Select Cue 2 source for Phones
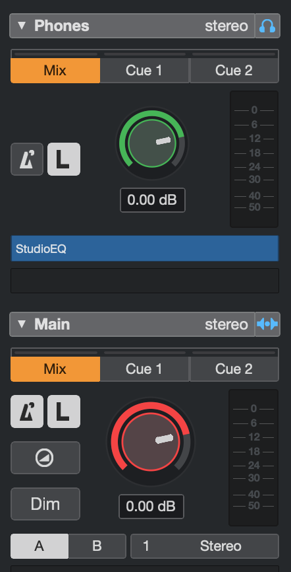Viewport: 291px width, 572px height. (234, 71)
